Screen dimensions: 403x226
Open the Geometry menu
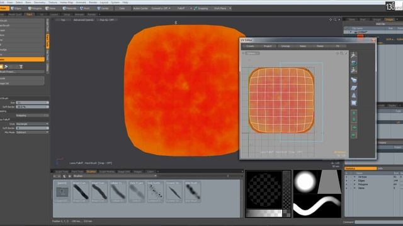point(40,3)
